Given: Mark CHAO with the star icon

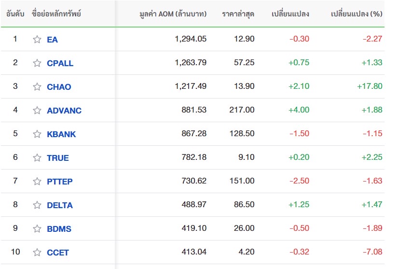Looking at the screenshot, I should tap(37, 86).
